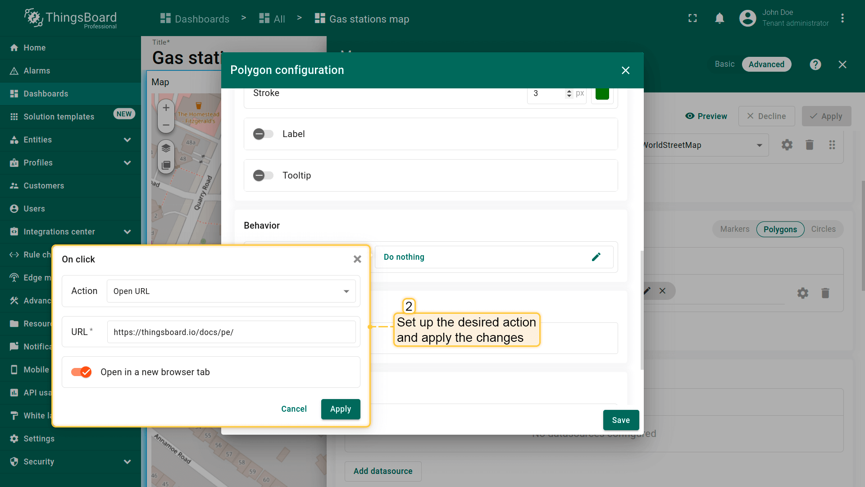Open the green stroke color swatch
Viewport: 865px width, 487px height.
coord(602,93)
